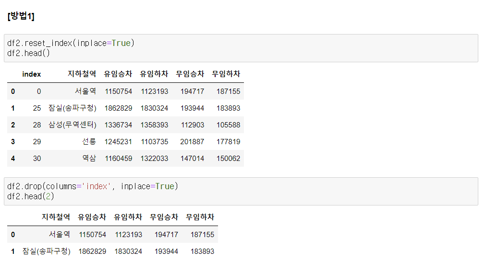
Task: Select the 'index' column header in first table
Action: pos(32,74)
